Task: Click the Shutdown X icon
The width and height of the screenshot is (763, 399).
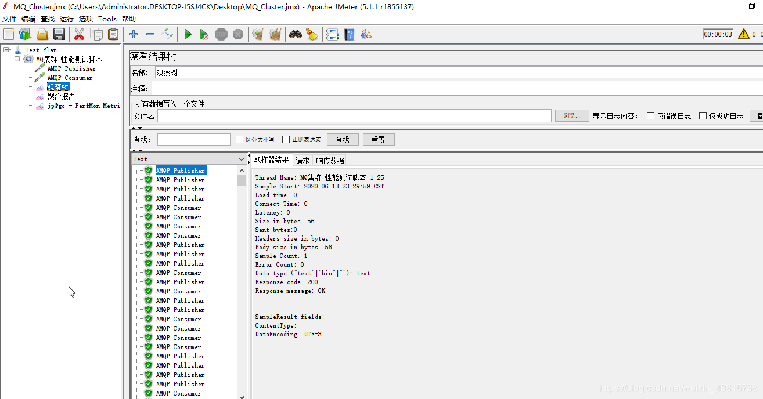Action: click(238, 34)
